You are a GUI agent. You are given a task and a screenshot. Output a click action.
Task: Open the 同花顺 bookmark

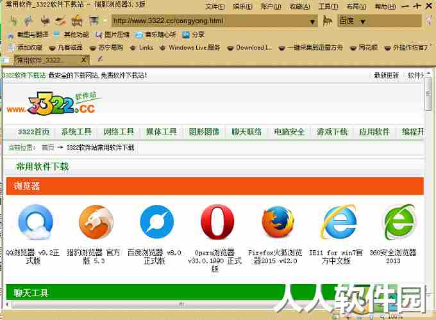[x=364, y=47]
